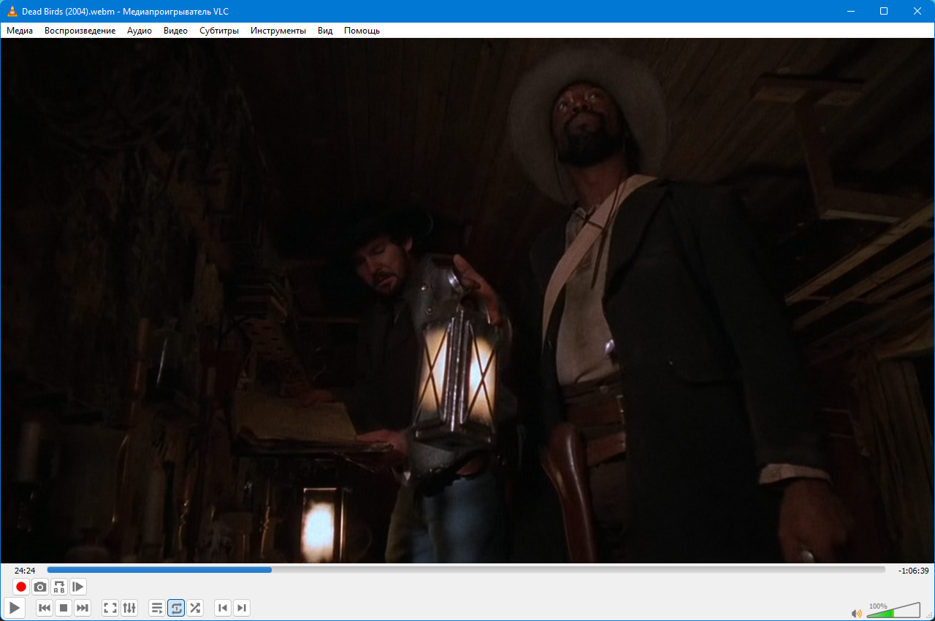Toggle A-B loop points button
The image size is (935, 621).
[x=59, y=587]
